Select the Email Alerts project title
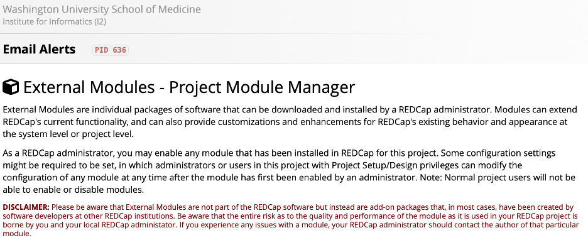588x245 pixels. (x=39, y=49)
